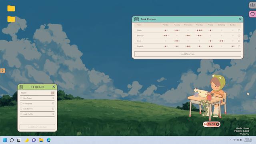Image resolution: width=256 pixels, height=144 pixels.
Task: Remove the walk Muffin to-do item
Action: [x=53, y=114]
